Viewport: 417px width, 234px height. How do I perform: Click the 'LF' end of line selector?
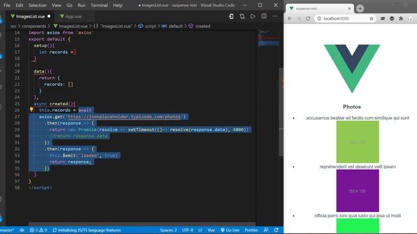200,230
